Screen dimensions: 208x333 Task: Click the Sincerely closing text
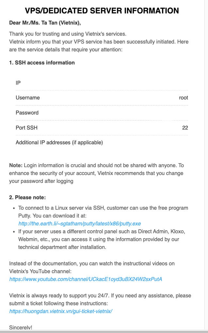(x=21, y=327)
